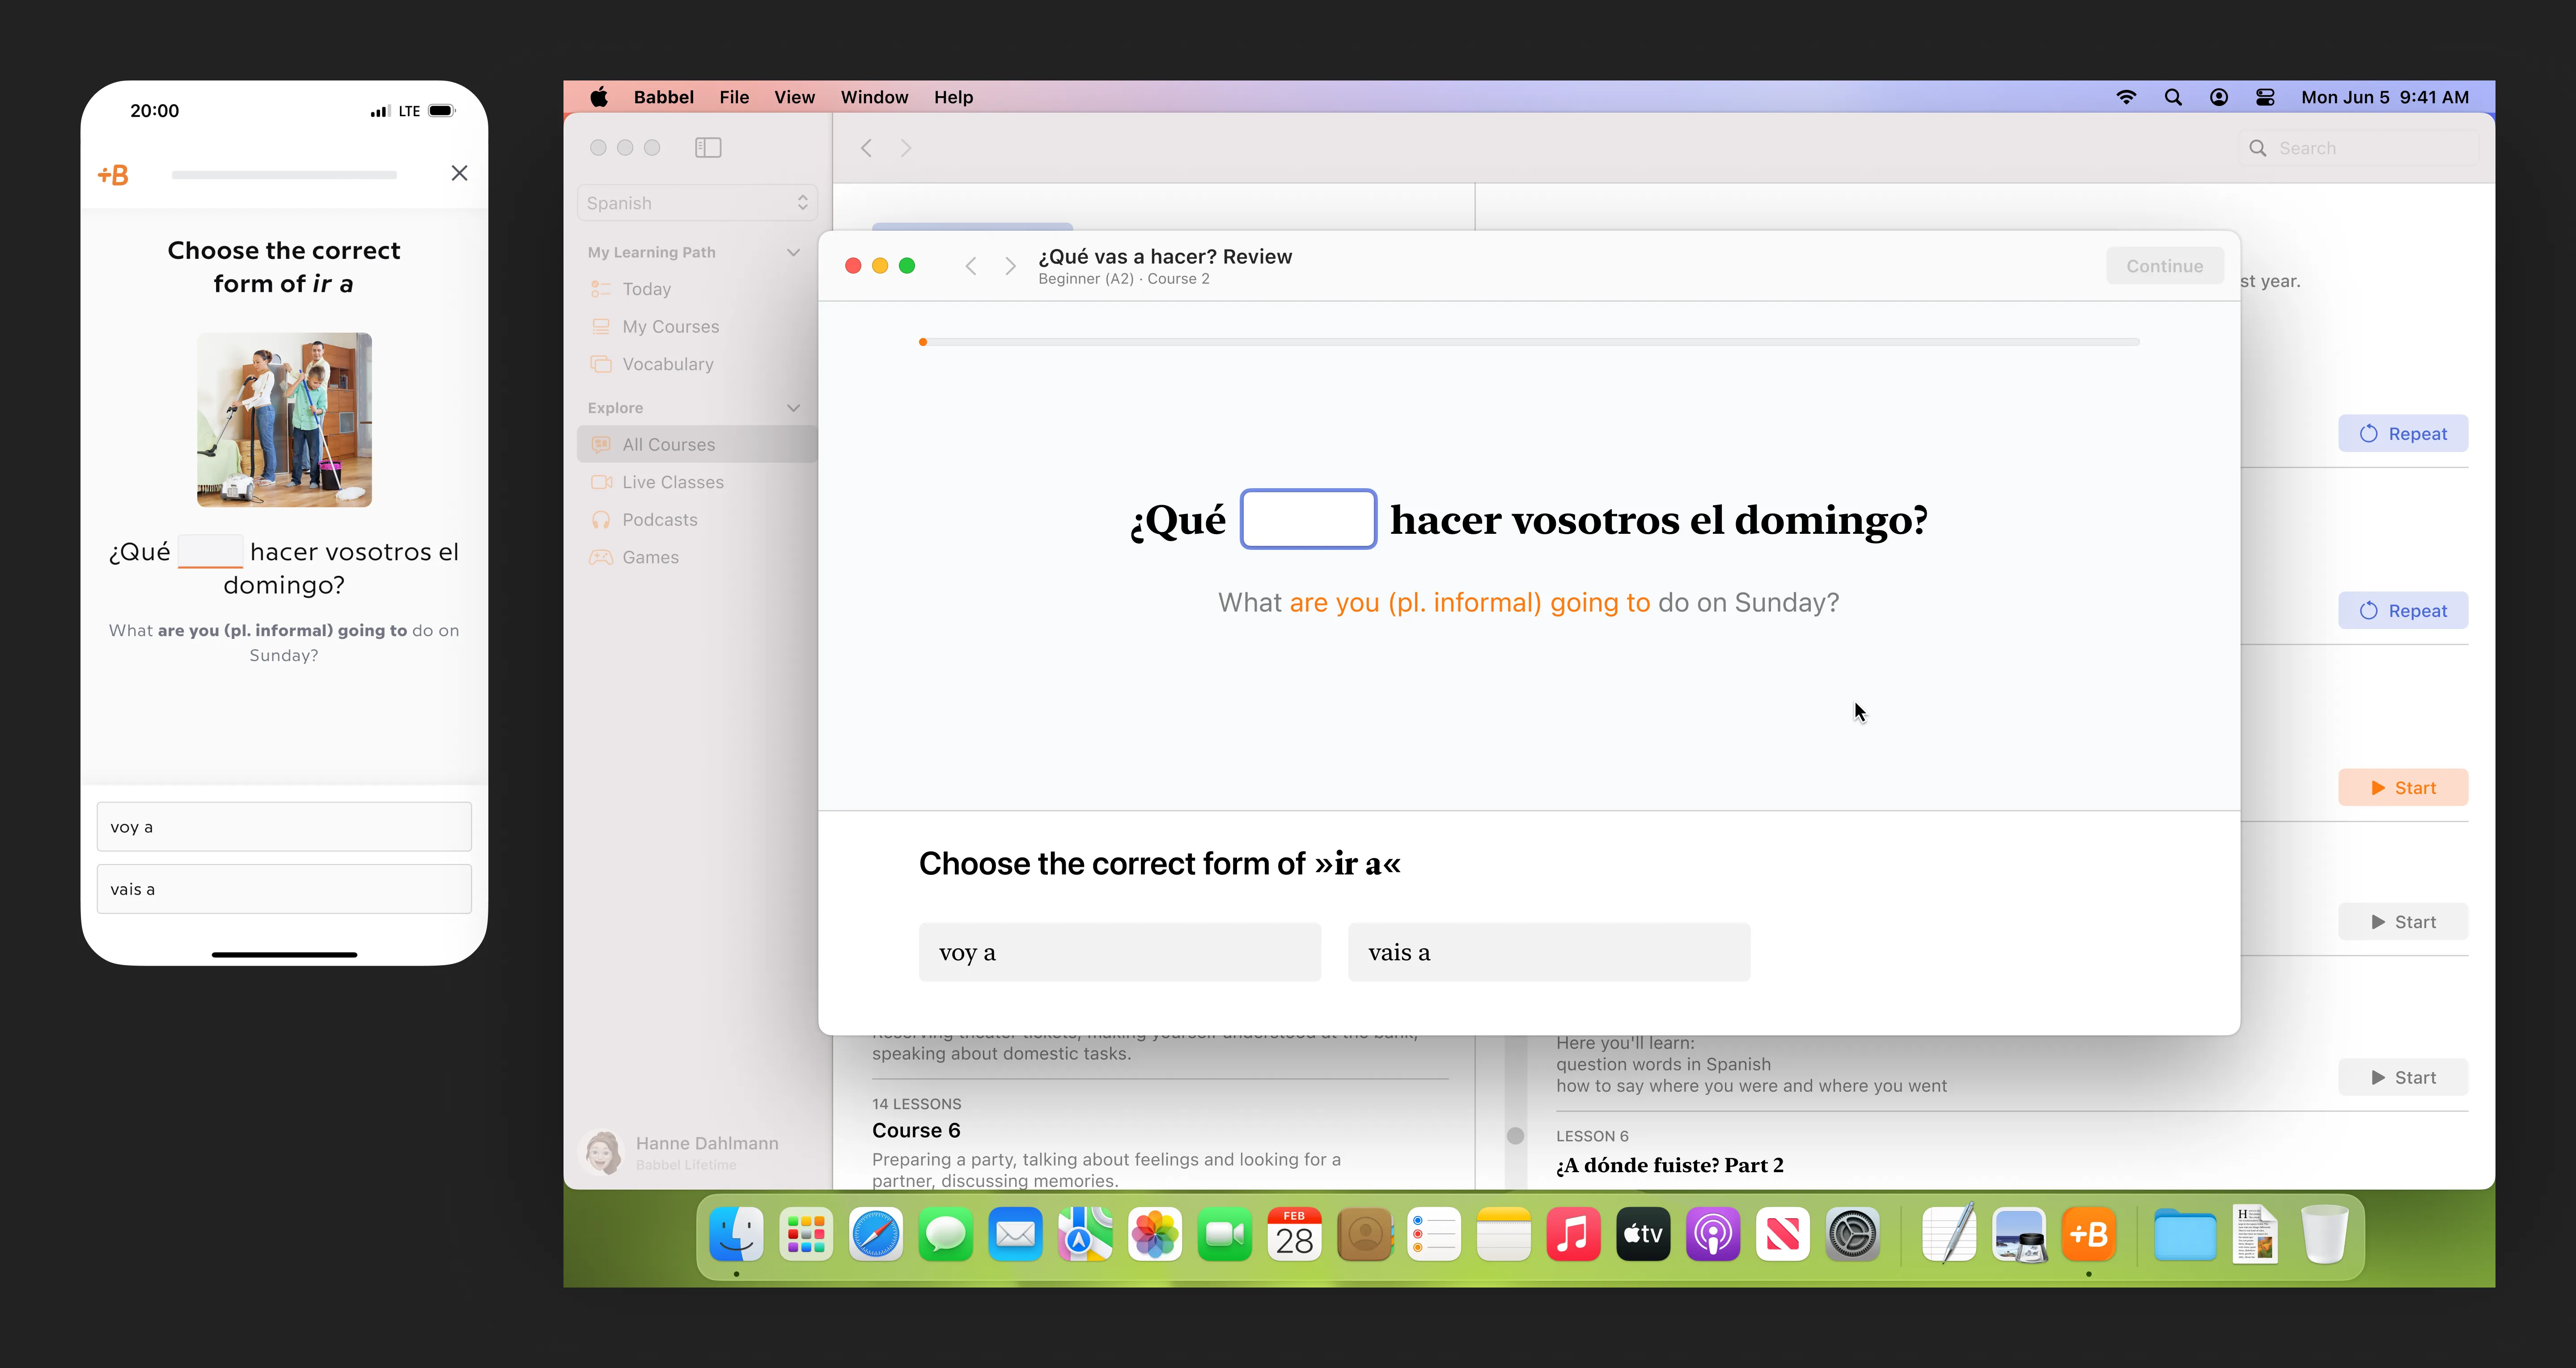Open the Apple menu
The height and width of the screenshot is (1368, 2576).
click(599, 97)
